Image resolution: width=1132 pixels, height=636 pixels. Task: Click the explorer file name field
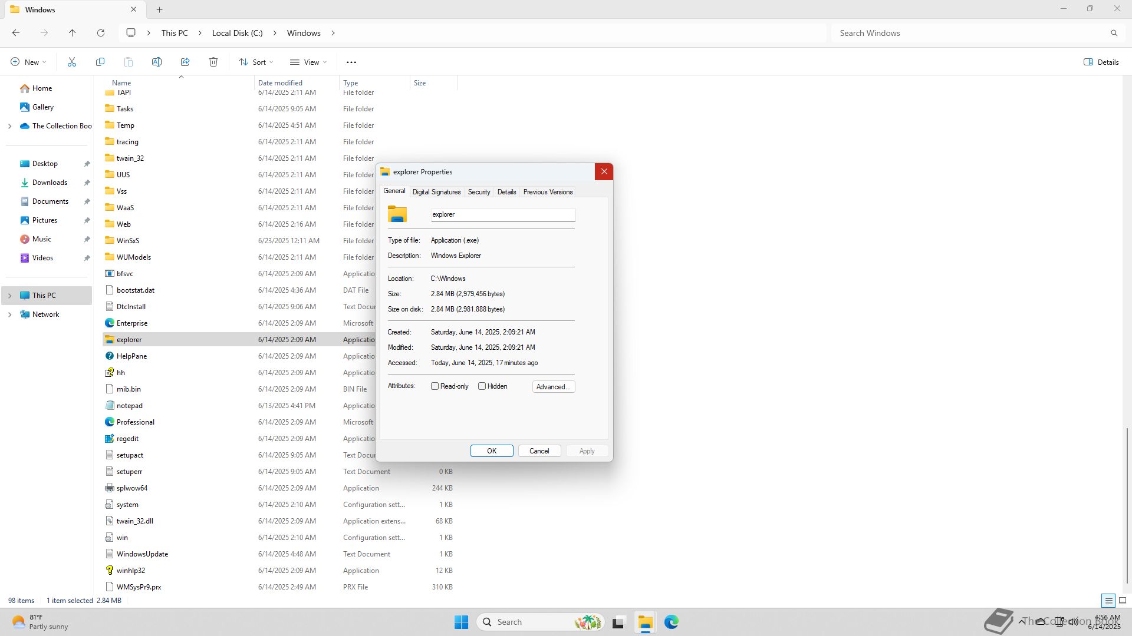[x=502, y=215]
